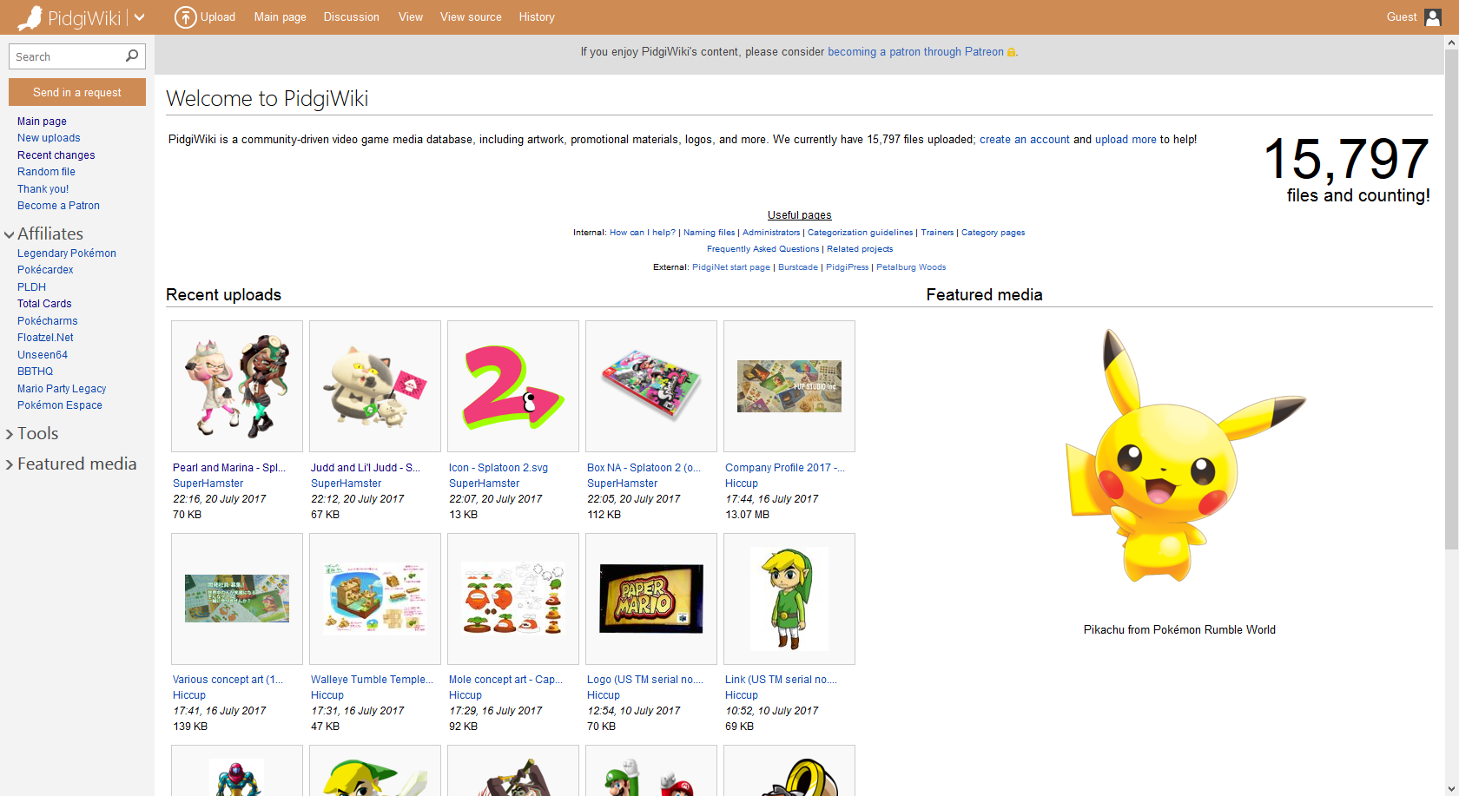Open the Recent changes sidebar link
This screenshot has width=1459, height=796.
coord(56,155)
